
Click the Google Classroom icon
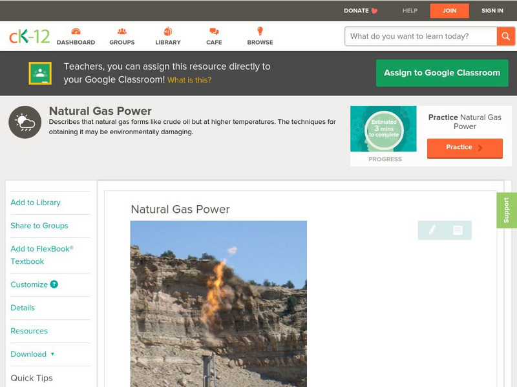[40, 73]
